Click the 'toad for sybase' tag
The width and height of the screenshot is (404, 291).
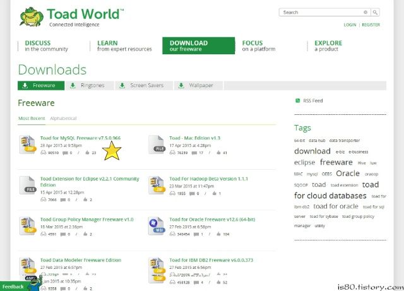point(324,217)
